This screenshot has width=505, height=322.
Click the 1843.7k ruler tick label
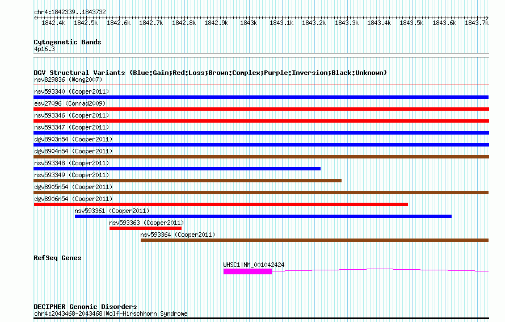477,23
